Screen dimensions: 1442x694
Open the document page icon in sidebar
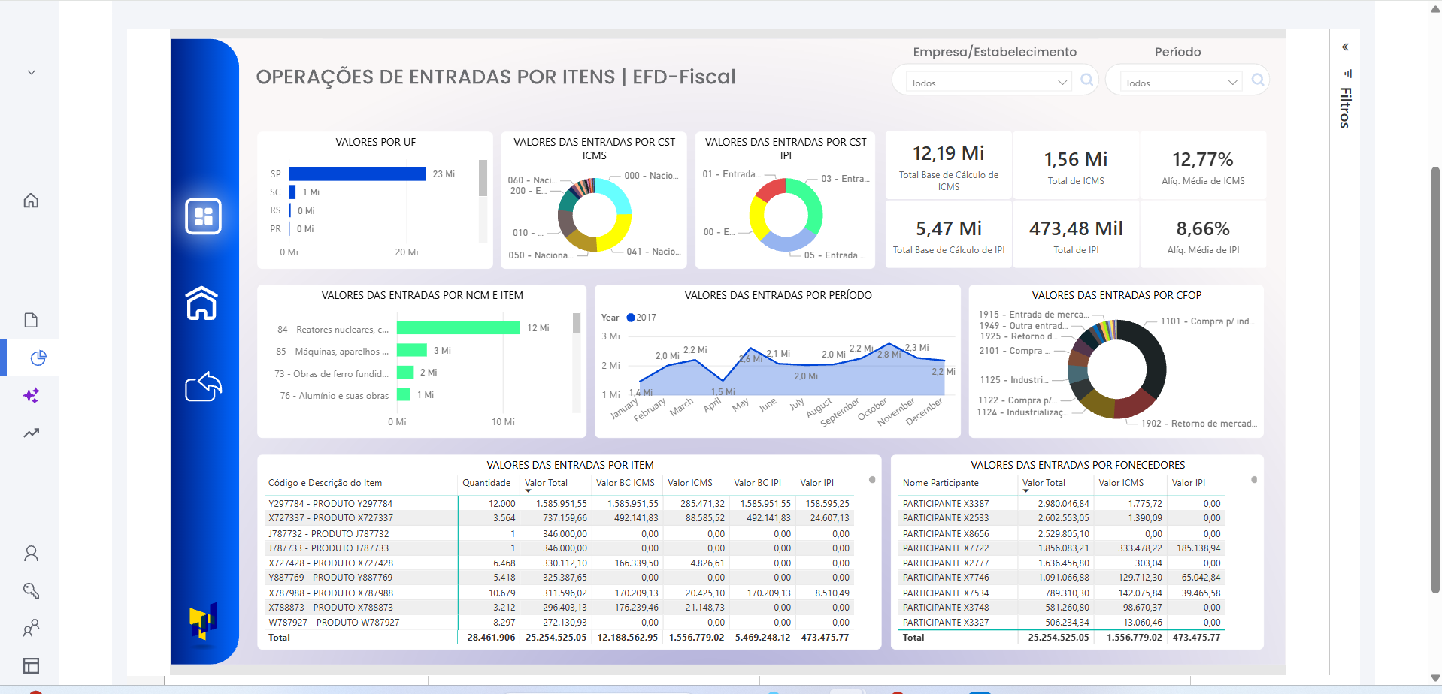coord(31,319)
